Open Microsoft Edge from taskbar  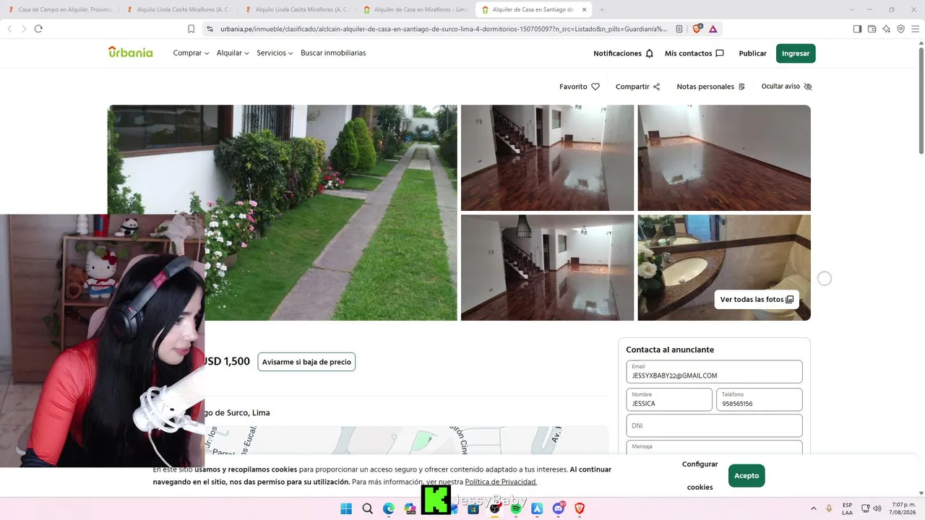pyautogui.click(x=388, y=508)
